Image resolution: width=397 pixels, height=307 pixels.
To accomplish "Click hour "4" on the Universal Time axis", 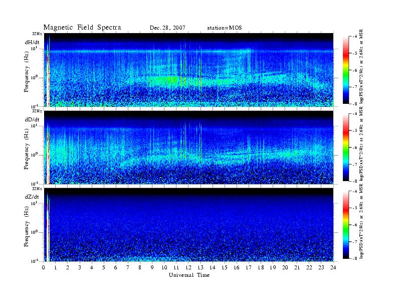I will 92,268.
